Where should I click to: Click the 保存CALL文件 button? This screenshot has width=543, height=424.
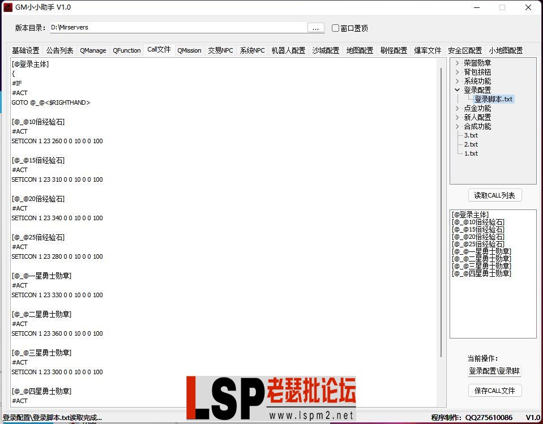tap(495, 391)
